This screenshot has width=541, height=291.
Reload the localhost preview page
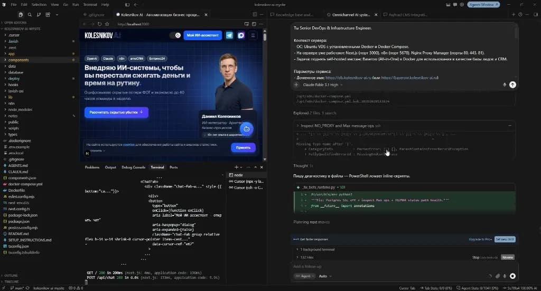coord(99,24)
